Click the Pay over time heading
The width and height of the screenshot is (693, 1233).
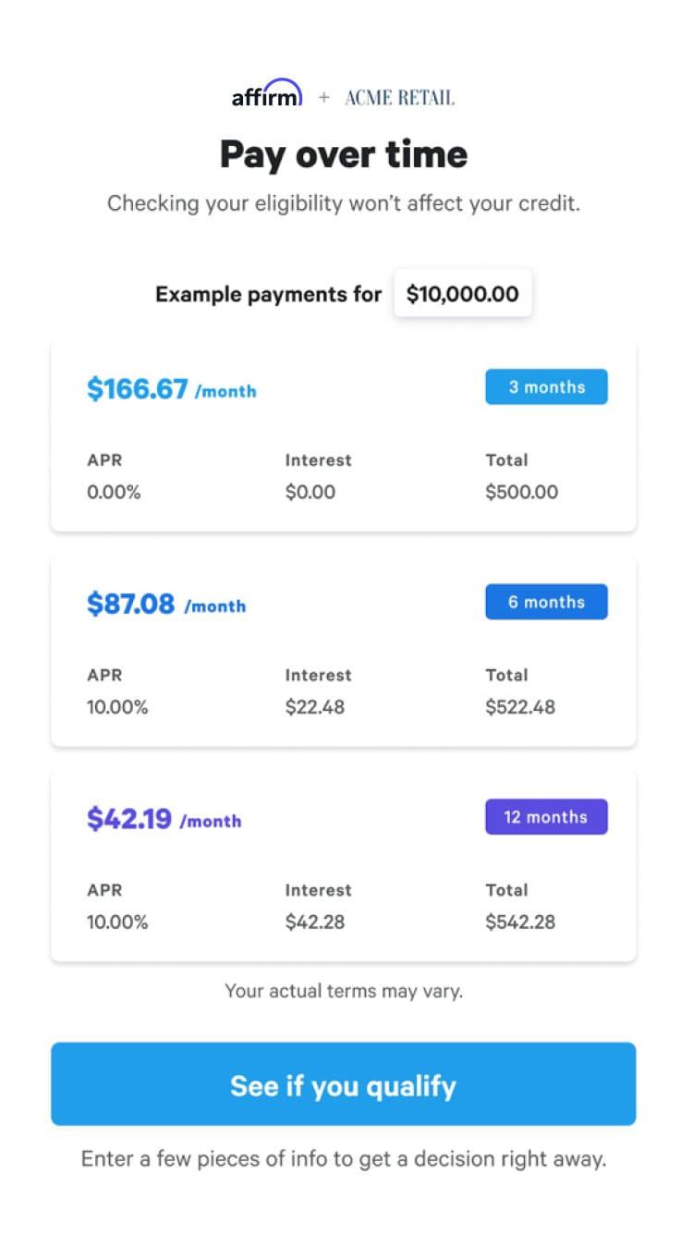(x=344, y=154)
